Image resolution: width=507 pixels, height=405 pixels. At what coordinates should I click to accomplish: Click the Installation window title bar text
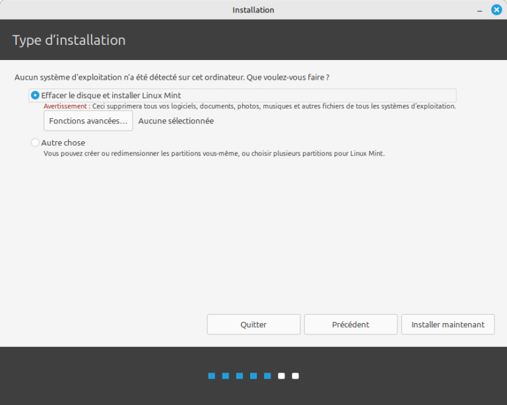click(x=253, y=10)
